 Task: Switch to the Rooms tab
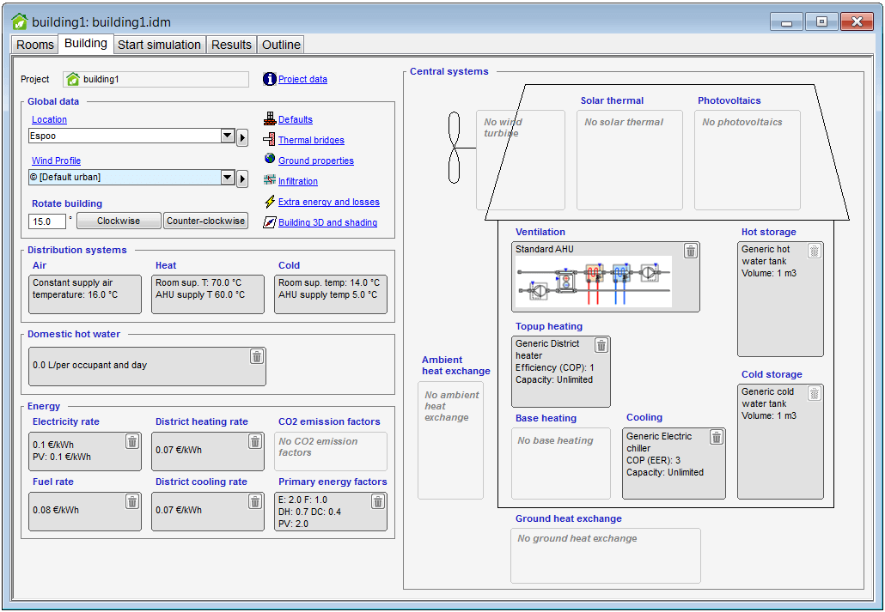[35, 45]
